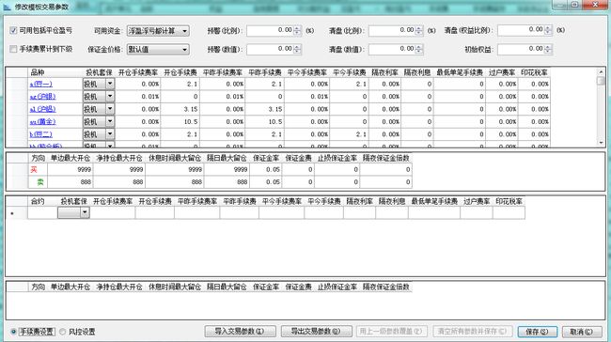This screenshot has height=342, width=611.
Task: Select the 风控设置 radio button
Action: click(x=63, y=332)
